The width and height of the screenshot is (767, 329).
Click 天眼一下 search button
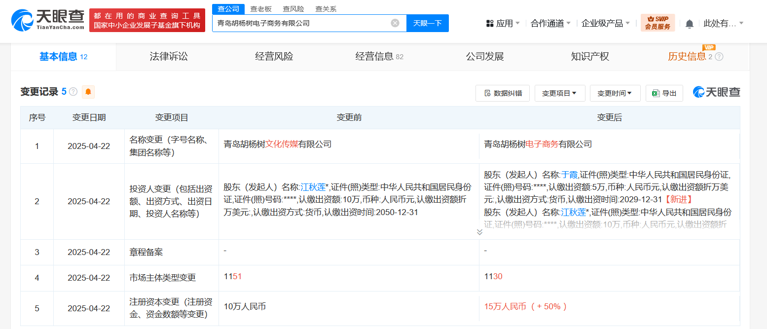(x=427, y=23)
